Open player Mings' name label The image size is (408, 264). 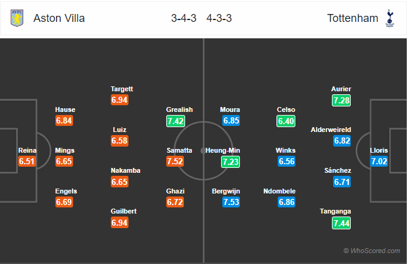point(65,150)
